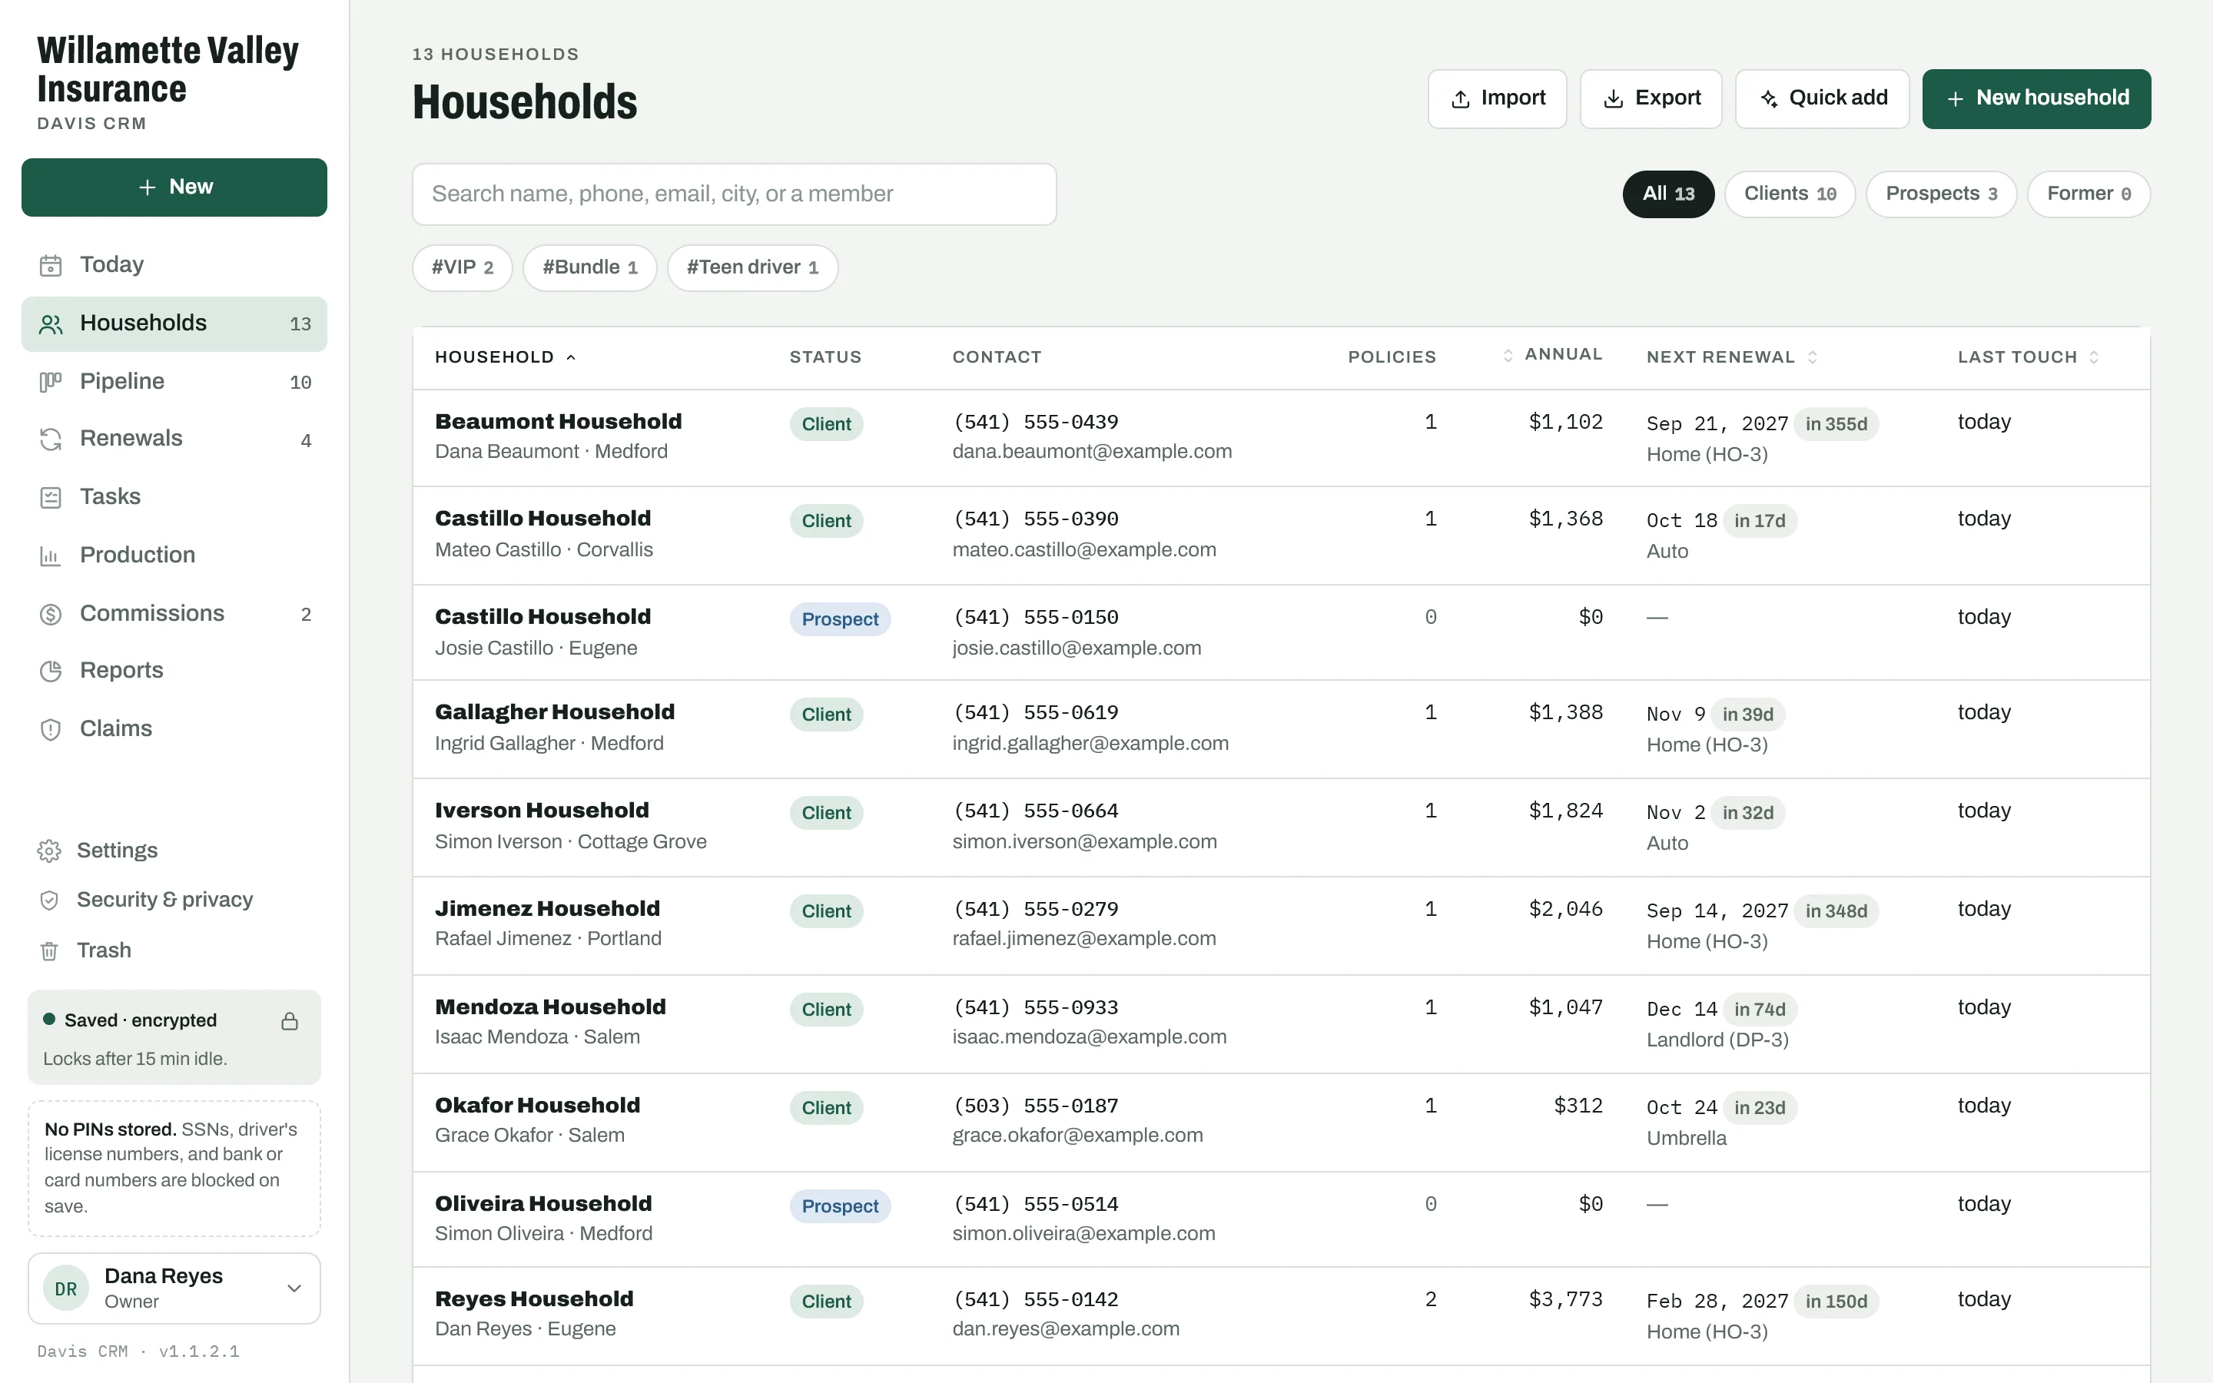The width and height of the screenshot is (2213, 1383).
Task: Click the Commissions dollar coin icon
Action: pyautogui.click(x=50, y=614)
